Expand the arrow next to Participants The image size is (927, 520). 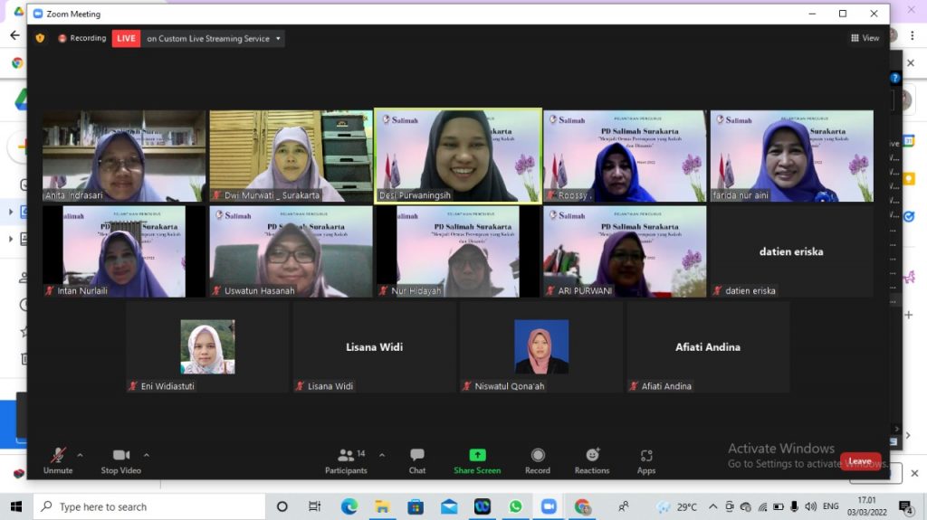381,455
